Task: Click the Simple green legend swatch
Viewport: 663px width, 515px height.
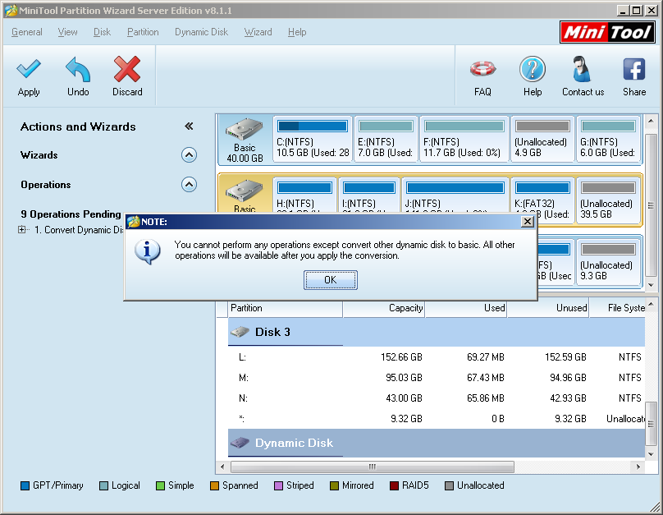Action: click(160, 485)
